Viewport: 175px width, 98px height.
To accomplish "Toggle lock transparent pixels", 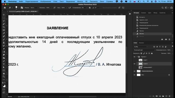I will pyautogui.click(x=141, y=53).
